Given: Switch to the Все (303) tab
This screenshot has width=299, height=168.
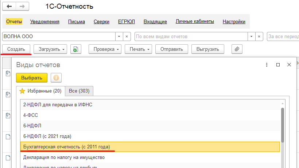Looking at the screenshot, I should click(x=79, y=91).
